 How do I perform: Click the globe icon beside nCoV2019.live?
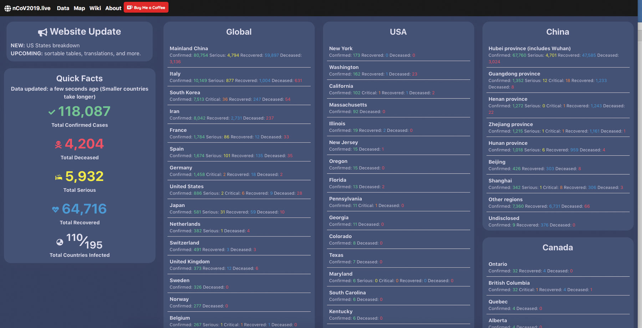point(7,8)
